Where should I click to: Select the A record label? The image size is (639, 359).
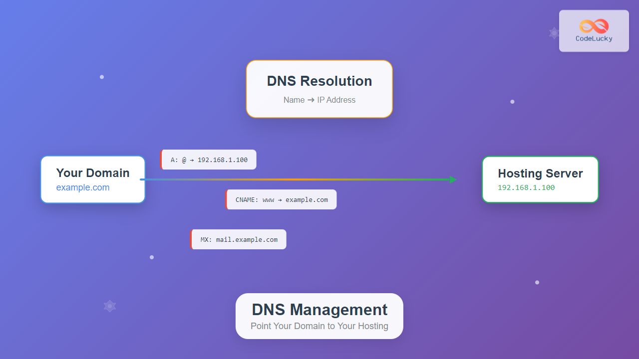pos(209,160)
